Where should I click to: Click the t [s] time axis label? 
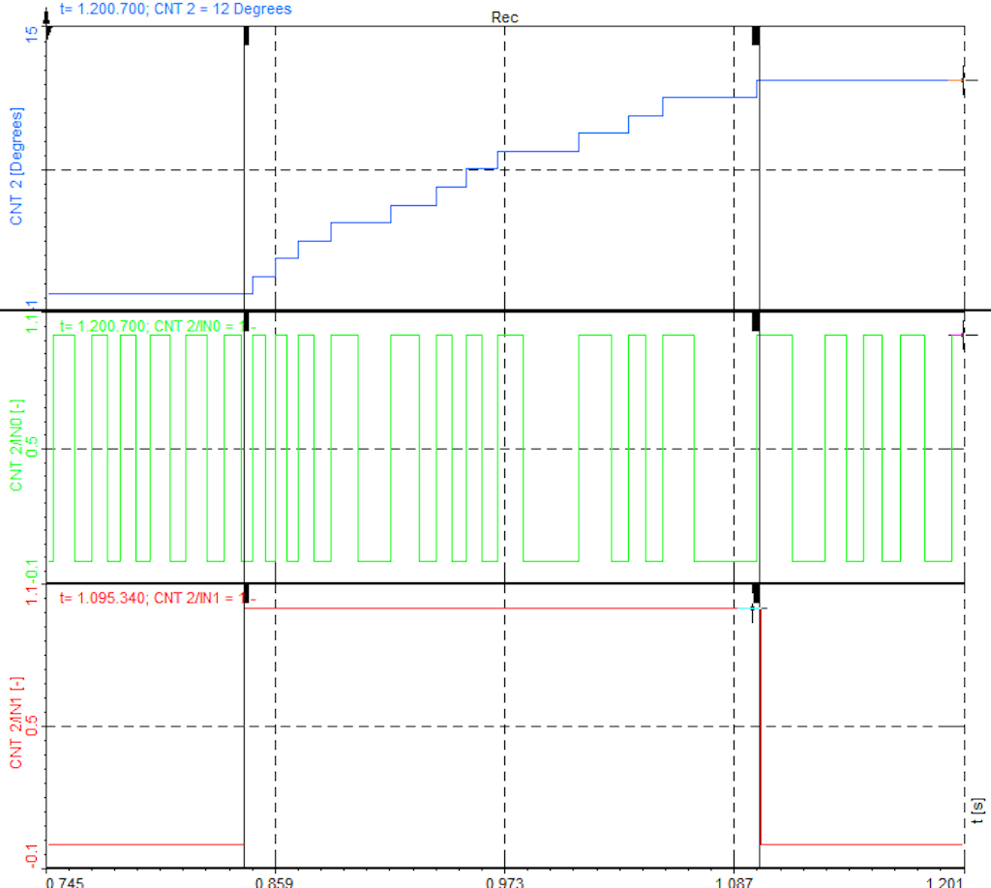977,811
